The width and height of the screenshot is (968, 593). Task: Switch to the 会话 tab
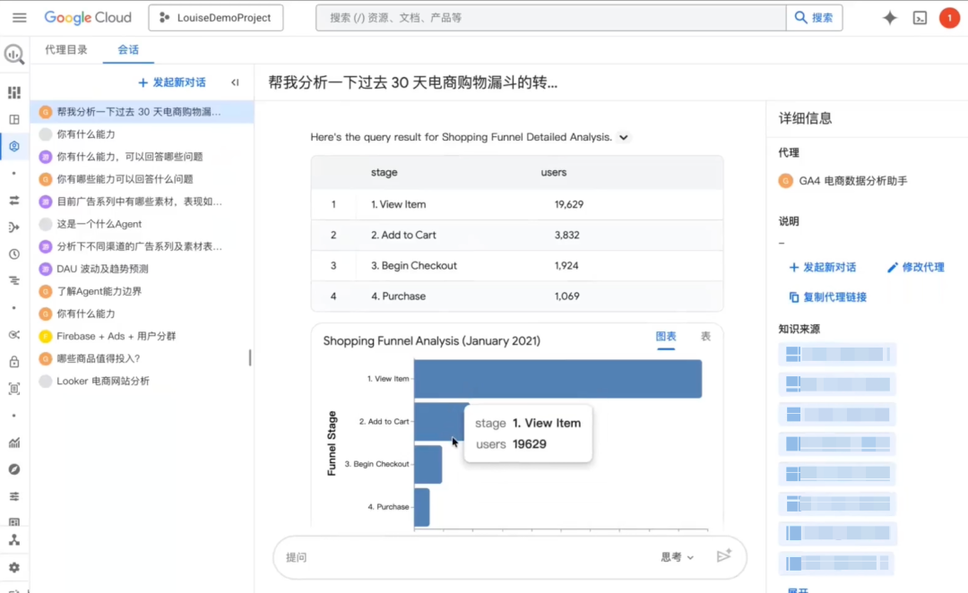coord(128,50)
